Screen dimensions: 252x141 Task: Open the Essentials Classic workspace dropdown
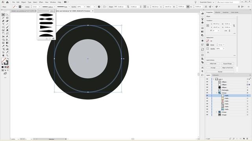(x=207, y=2)
